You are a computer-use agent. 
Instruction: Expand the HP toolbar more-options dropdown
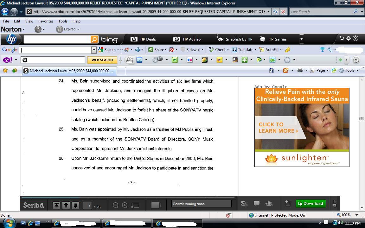(x=301, y=39)
